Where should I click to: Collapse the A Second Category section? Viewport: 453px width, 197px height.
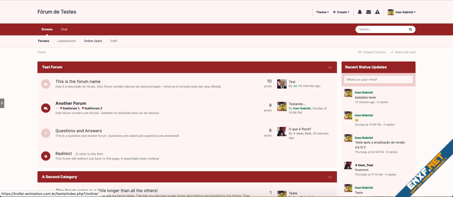pyautogui.click(x=330, y=177)
